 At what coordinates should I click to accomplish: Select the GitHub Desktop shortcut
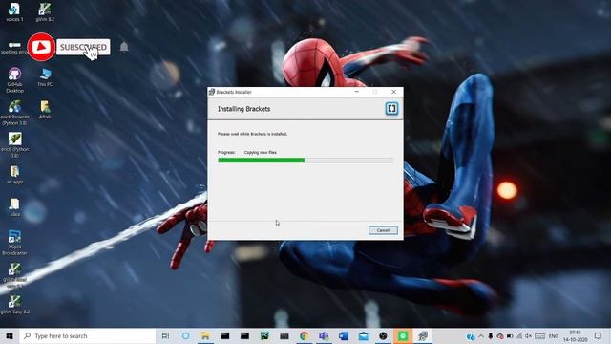click(14, 80)
